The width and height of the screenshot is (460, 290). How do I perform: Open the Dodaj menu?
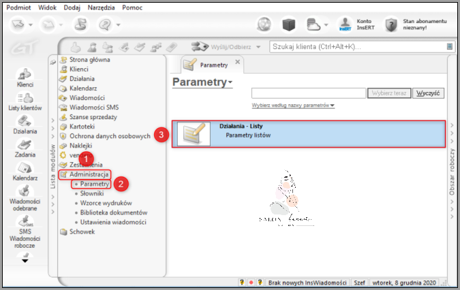pyautogui.click(x=72, y=7)
